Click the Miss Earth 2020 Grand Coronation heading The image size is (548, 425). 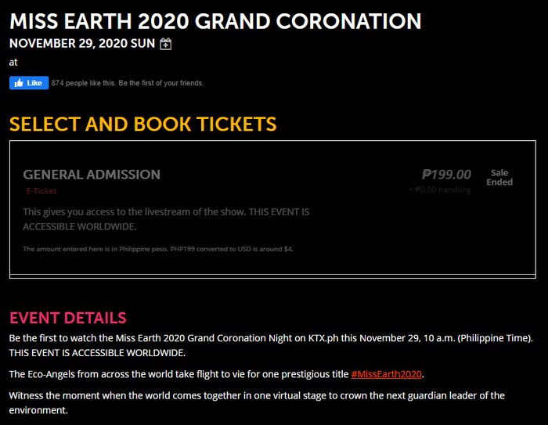click(215, 20)
